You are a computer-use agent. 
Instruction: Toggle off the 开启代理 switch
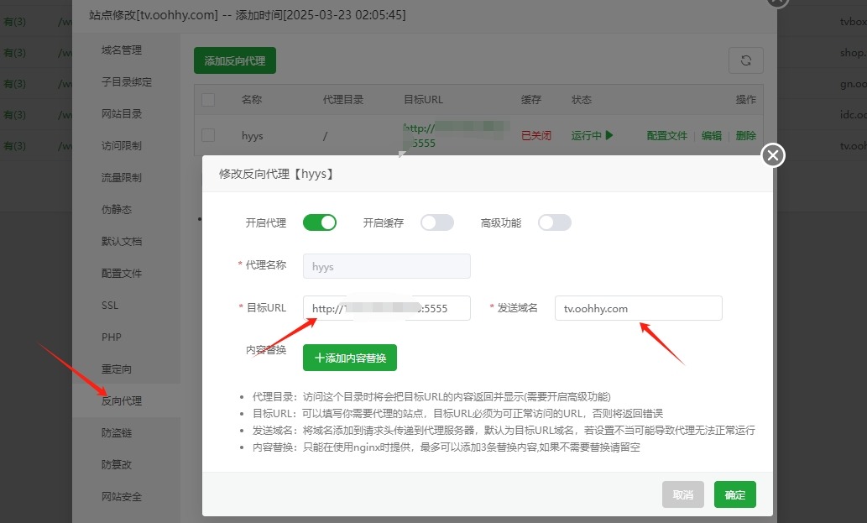(x=320, y=222)
